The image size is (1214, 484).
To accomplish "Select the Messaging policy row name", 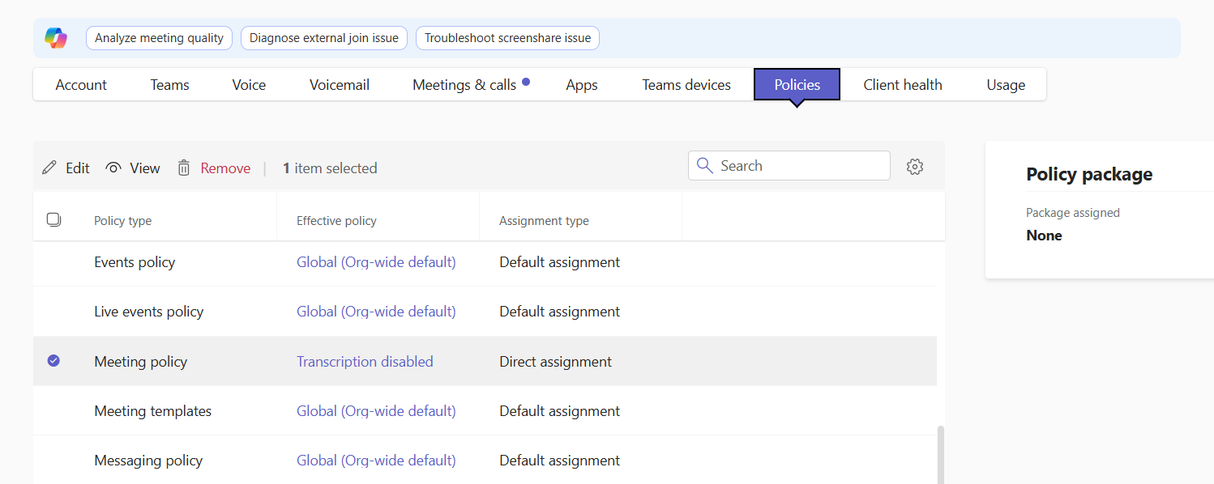I will [148, 461].
